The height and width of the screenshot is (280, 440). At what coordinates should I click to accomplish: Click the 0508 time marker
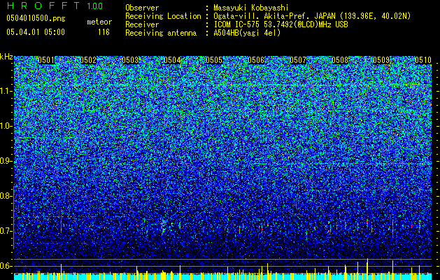coord(340,60)
